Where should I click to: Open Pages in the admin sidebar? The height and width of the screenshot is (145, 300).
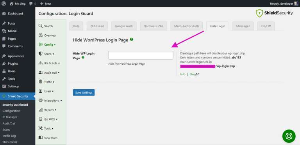12,39
